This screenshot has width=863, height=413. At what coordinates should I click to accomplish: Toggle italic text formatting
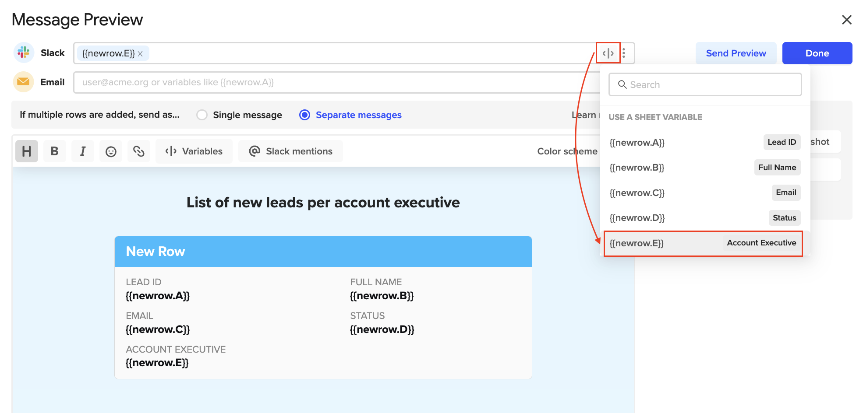83,151
